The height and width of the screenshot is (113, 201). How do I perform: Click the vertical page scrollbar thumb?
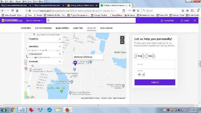click(200, 64)
